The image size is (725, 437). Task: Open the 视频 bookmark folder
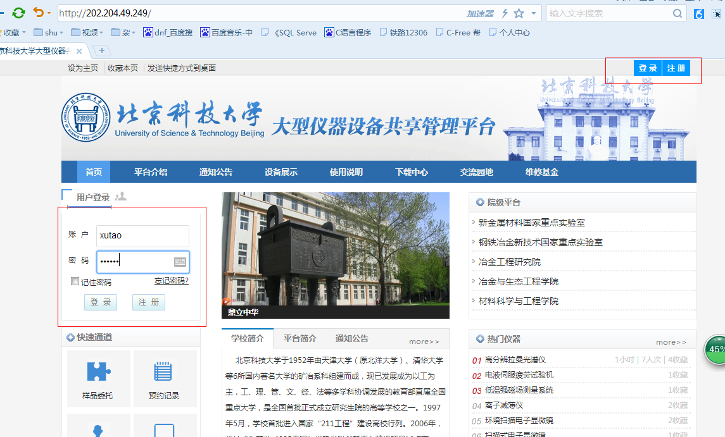coord(85,32)
